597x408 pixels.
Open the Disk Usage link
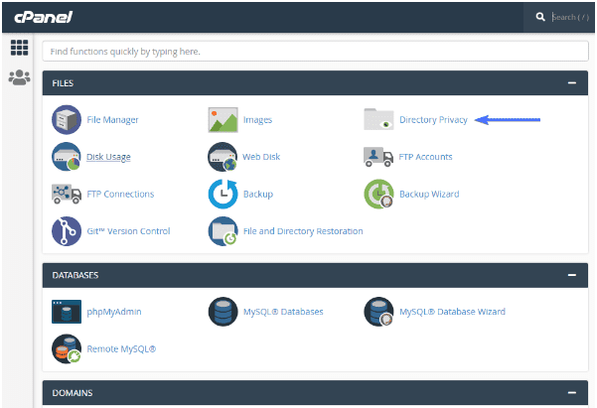108,157
